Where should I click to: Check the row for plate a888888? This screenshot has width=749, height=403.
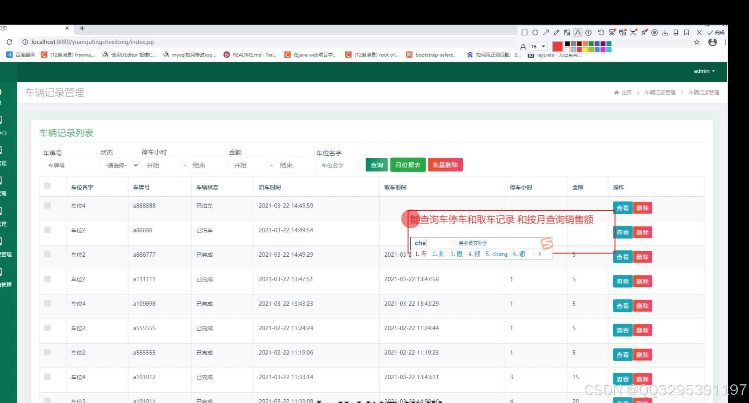pyautogui.click(x=47, y=205)
